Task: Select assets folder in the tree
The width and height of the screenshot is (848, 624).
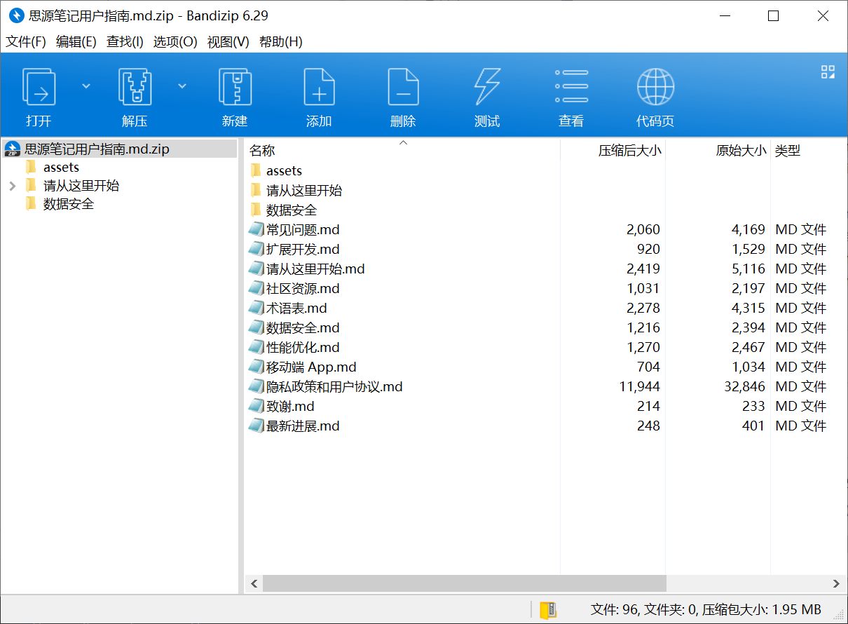Action: [61, 168]
